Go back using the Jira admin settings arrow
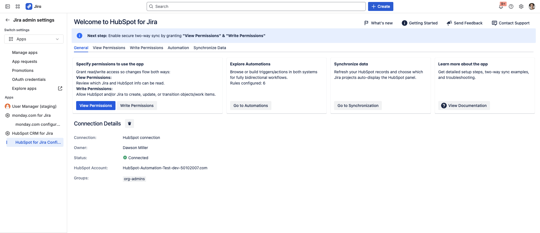The height and width of the screenshot is (233, 540). point(8,20)
